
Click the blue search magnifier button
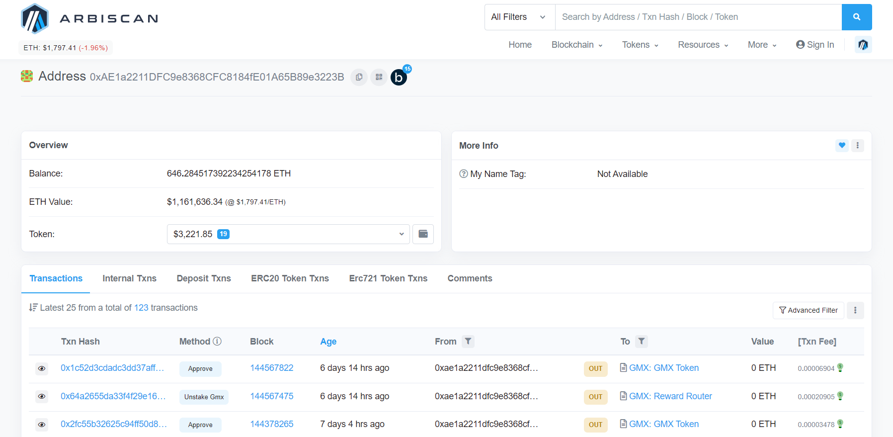(x=857, y=17)
